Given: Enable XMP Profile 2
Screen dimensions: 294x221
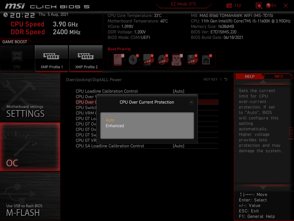Looking at the screenshot, I should click(x=86, y=59).
